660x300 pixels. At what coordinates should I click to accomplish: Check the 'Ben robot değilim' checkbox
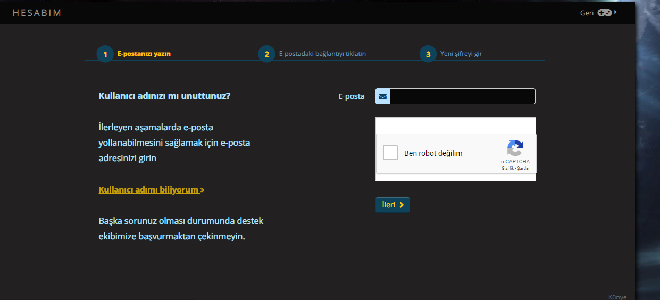tap(390, 153)
